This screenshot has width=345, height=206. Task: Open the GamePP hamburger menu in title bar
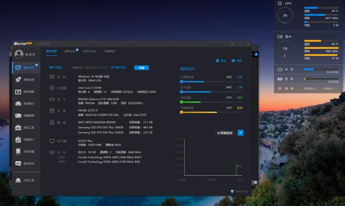click(x=232, y=44)
